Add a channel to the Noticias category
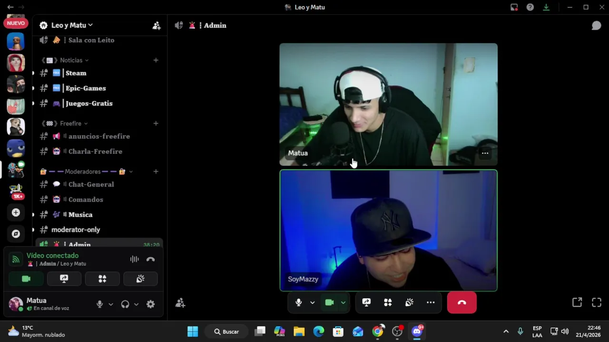 click(x=156, y=60)
